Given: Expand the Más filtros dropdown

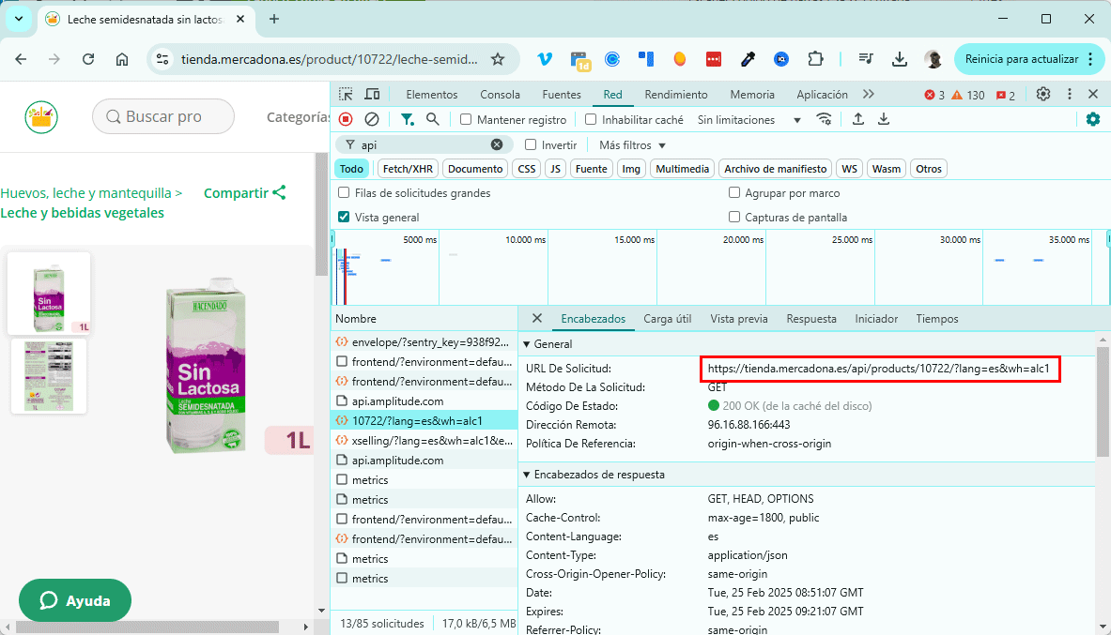Looking at the screenshot, I should pos(632,145).
